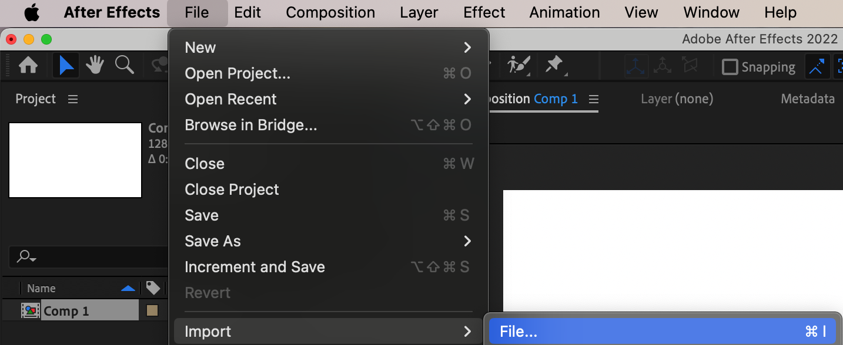Click the Local Axis Mode icon
The width and height of the screenshot is (843, 345).
tap(637, 66)
